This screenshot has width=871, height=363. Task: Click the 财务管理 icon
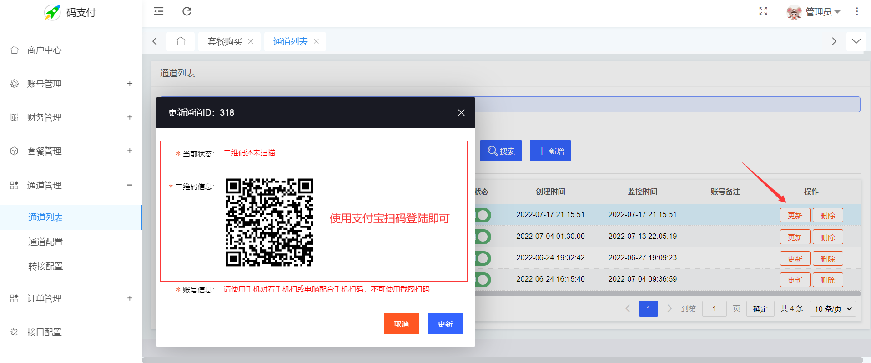click(15, 117)
